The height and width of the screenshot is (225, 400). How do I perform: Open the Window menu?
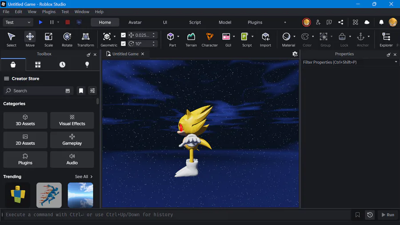[82, 12]
